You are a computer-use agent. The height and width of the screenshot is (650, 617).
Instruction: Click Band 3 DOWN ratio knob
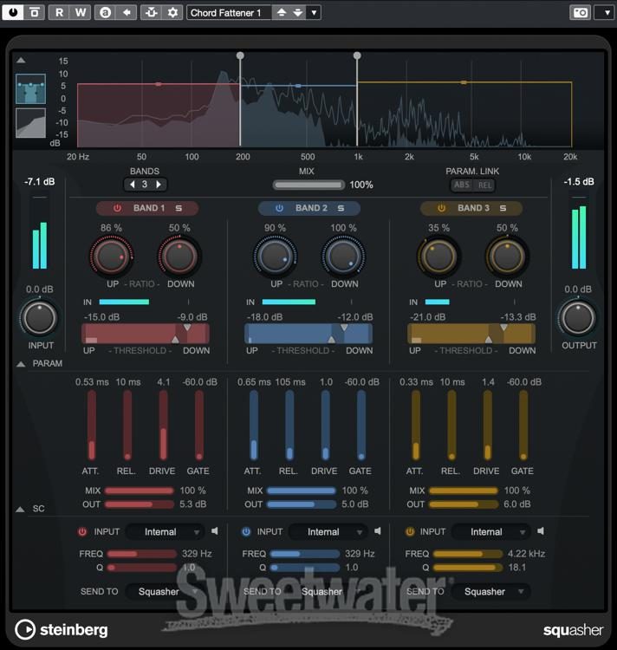coord(507,257)
